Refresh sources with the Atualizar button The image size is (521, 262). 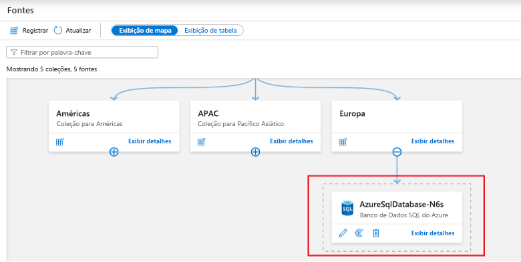pyautogui.click(x=72, y=31)
